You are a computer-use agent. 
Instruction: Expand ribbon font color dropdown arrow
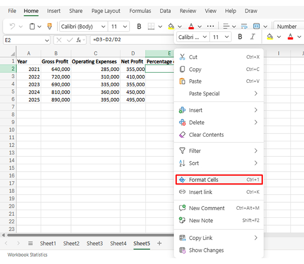tap(200, 26)
